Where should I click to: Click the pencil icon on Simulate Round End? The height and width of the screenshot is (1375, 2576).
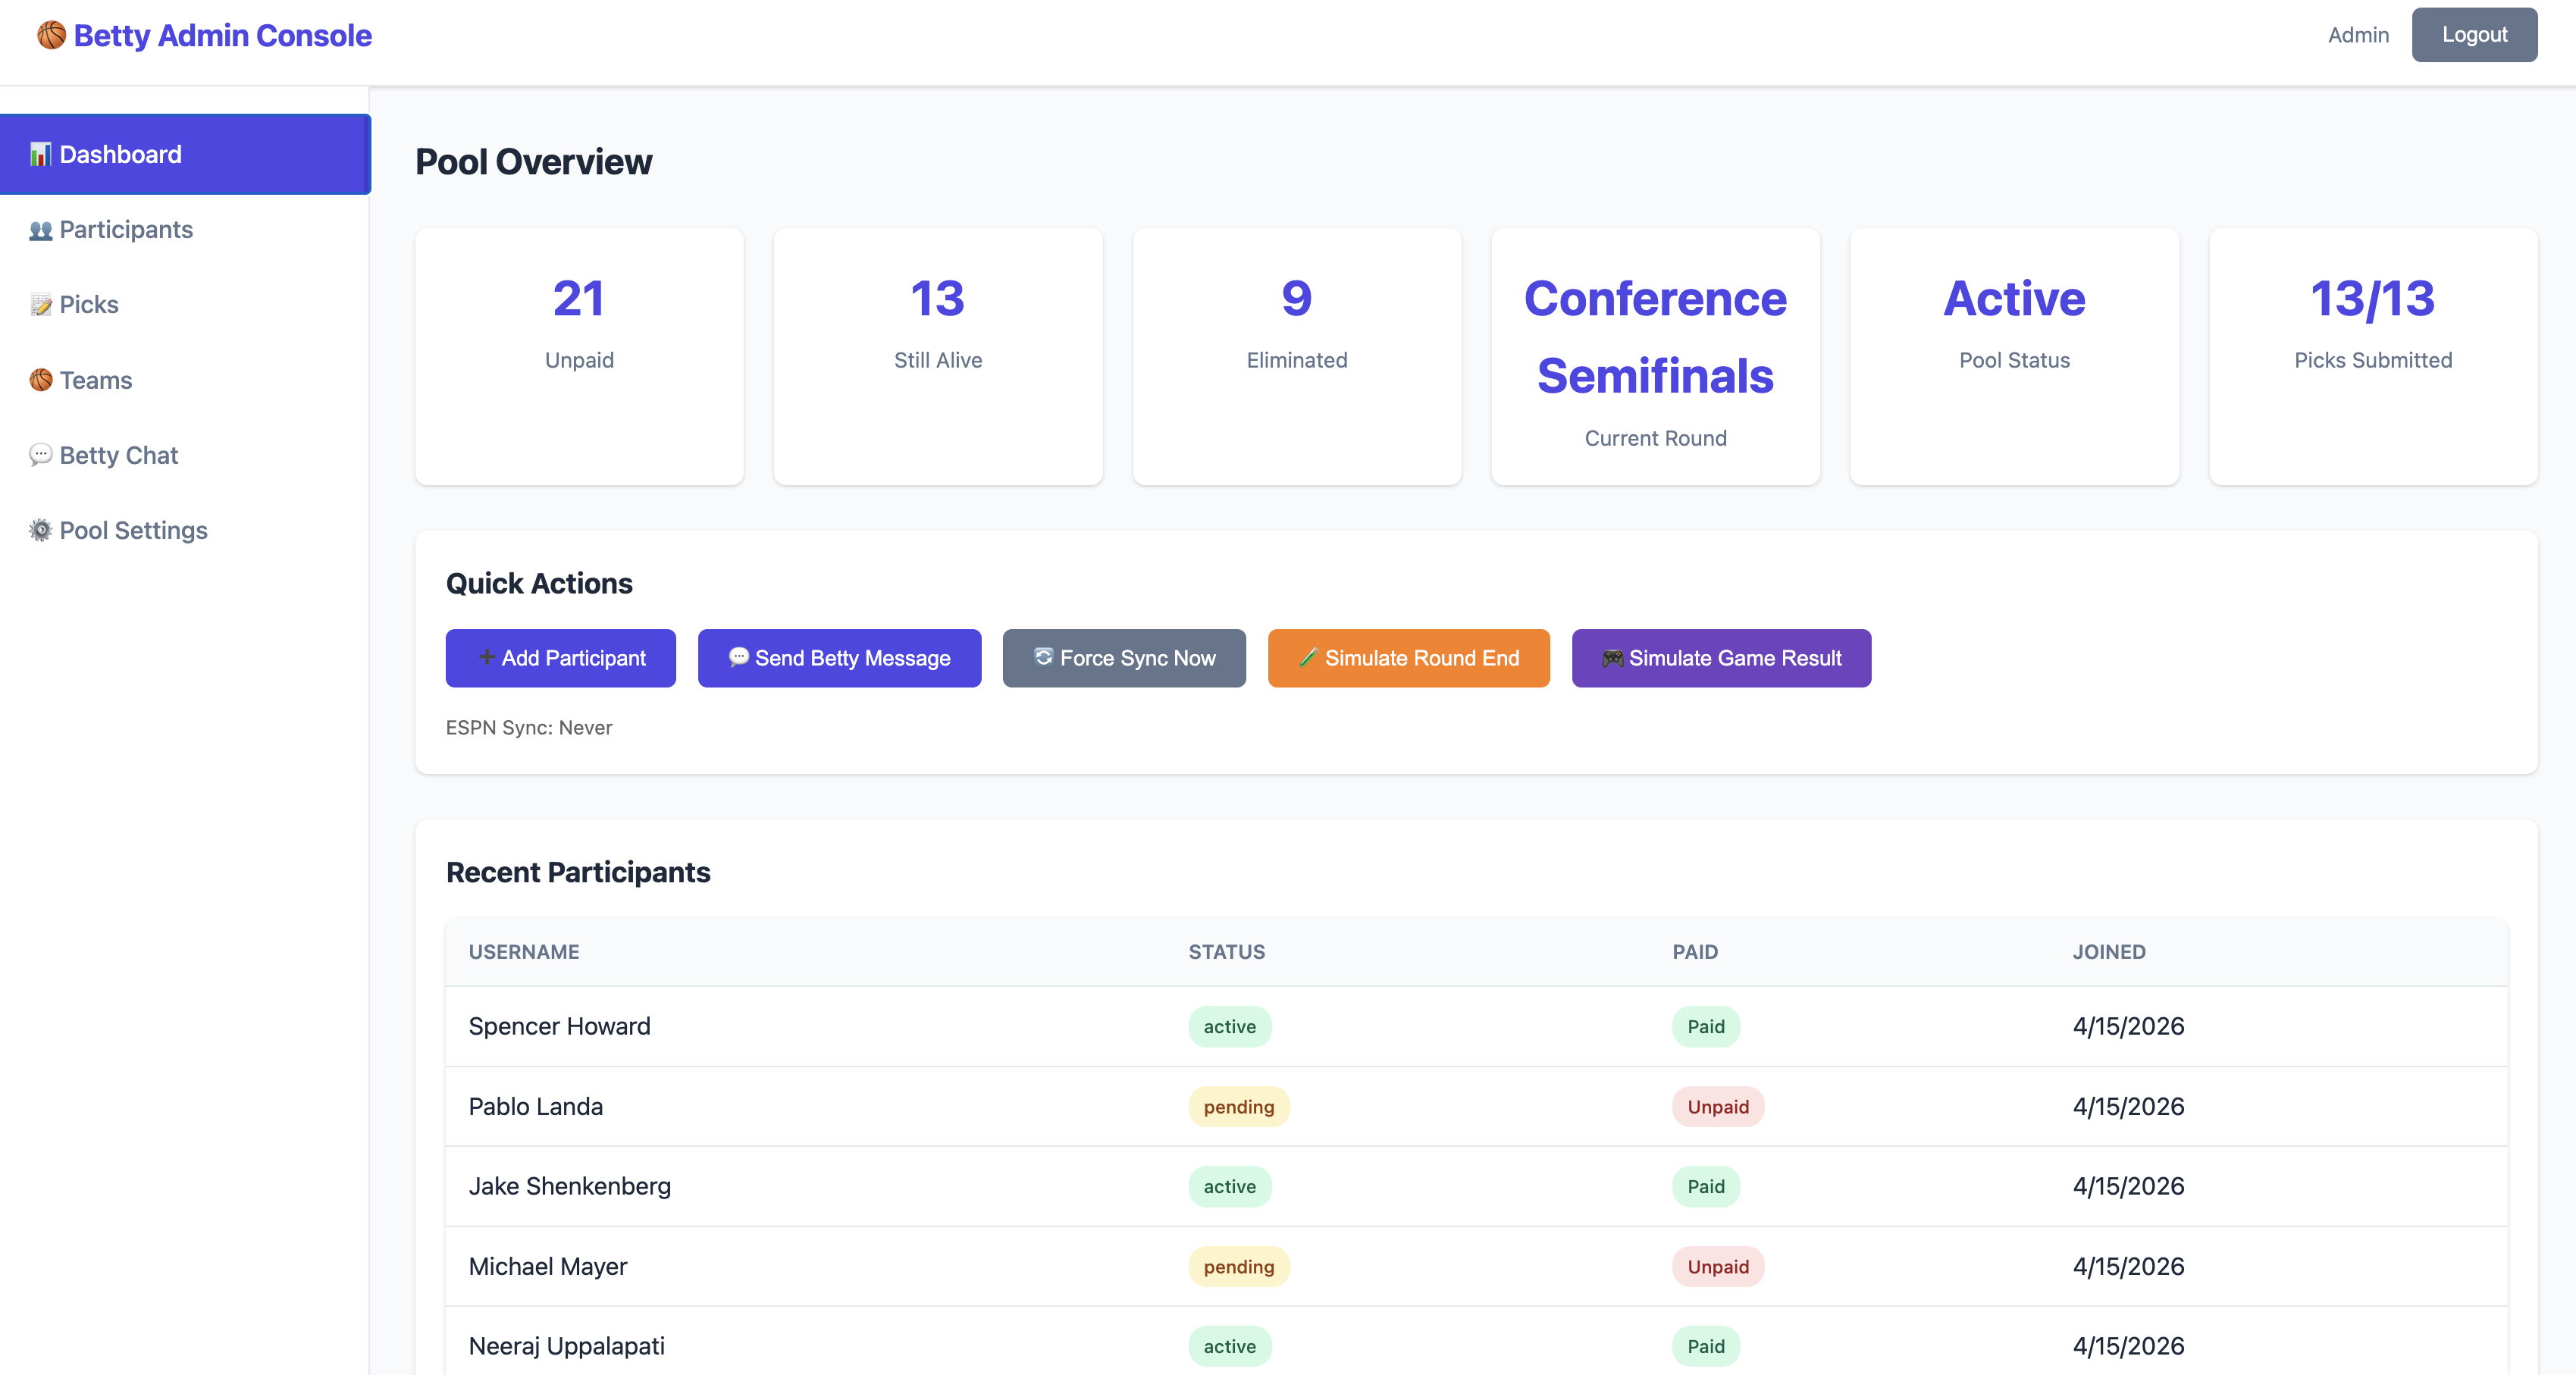(1308, 657)
